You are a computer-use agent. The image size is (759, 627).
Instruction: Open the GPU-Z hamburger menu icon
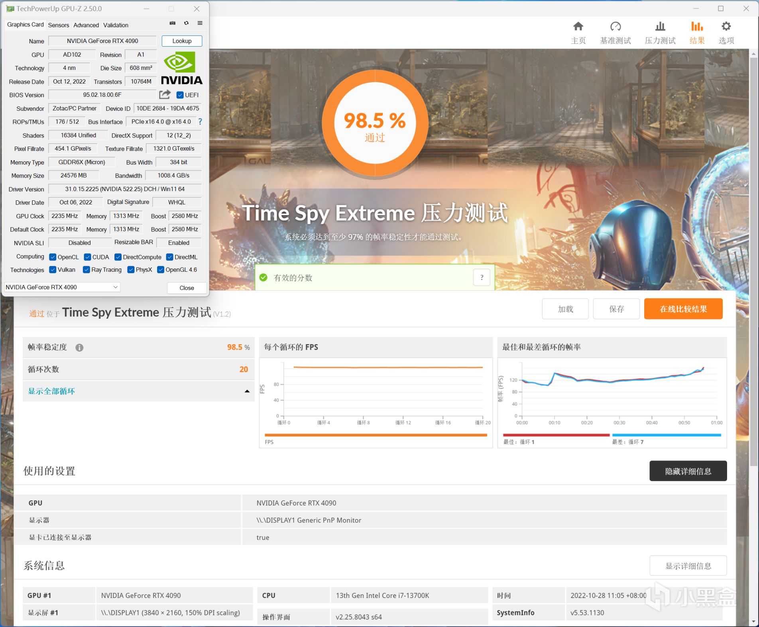tap(200, 23)
